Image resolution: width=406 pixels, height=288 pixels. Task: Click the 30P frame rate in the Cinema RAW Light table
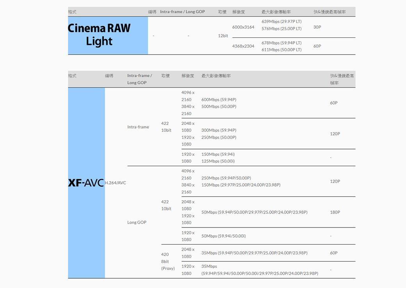pyautogui.click(x=317, y=27)
